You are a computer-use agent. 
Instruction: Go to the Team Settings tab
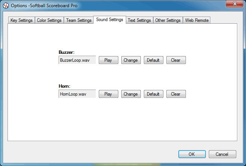pyautogui.click(x=79, y=20)
